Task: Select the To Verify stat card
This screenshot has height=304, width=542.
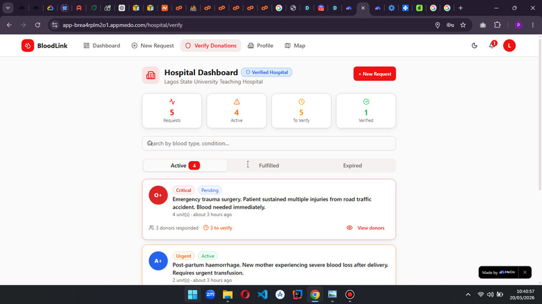Action: [301, 111]
